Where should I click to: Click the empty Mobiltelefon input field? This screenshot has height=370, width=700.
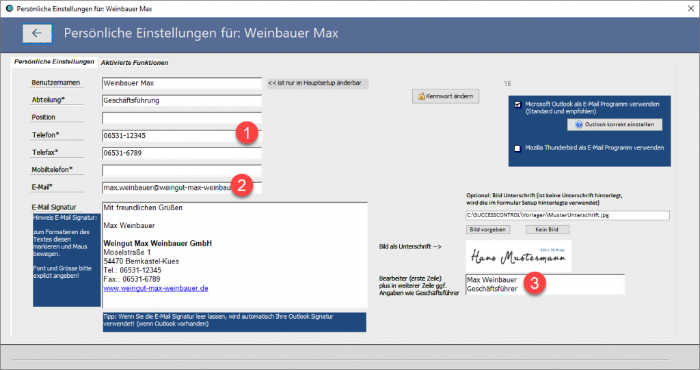(x=181, y=169)
